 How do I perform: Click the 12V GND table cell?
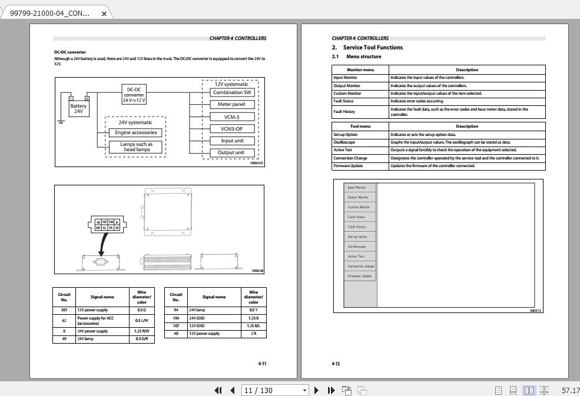[214, 326]
